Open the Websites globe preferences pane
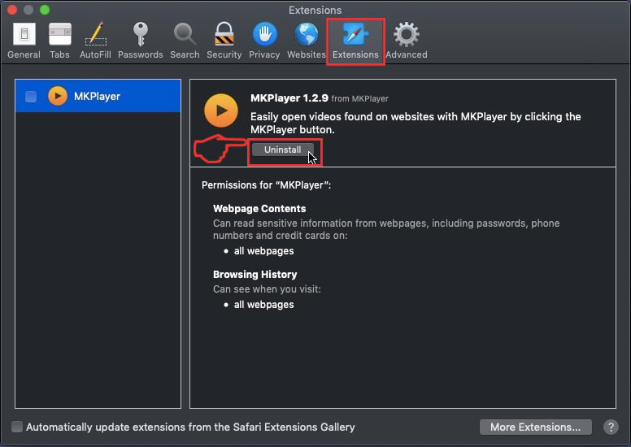 [307, 41]
